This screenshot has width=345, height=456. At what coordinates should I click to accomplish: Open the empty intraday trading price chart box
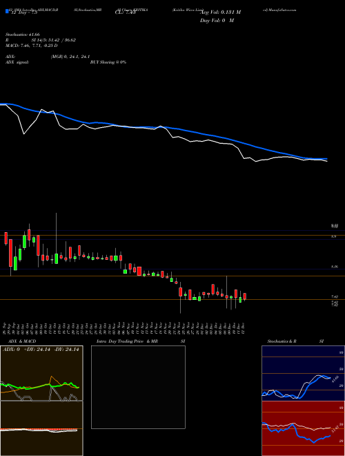click(138, 387)
